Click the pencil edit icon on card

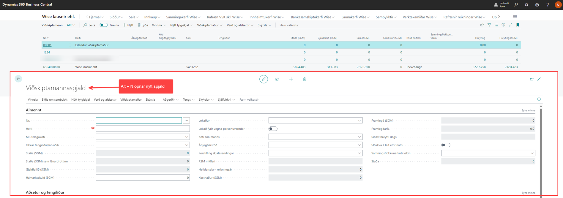(x=264, y=79)
